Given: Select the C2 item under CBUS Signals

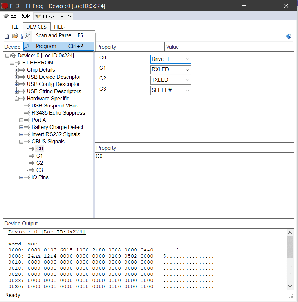Looking at the screenshot, I should click(x=39, y=163).
